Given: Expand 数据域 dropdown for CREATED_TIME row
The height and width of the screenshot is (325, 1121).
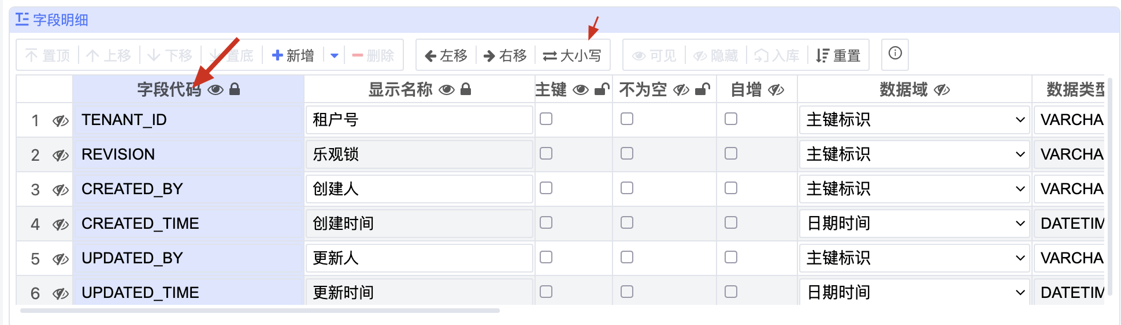Looking at the screenshot, I should coord(914,224).
